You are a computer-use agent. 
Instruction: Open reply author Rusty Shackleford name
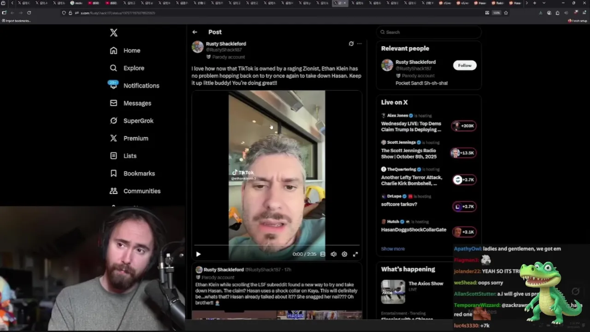click(x=224, y=270)
